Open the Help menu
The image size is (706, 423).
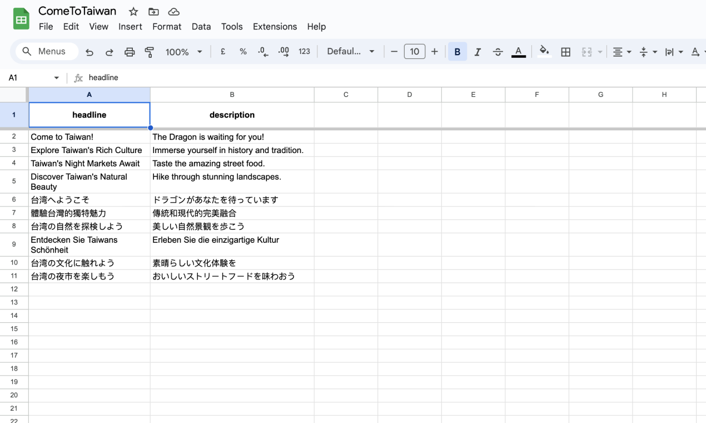pyautogui.click(x=316, y=26)
